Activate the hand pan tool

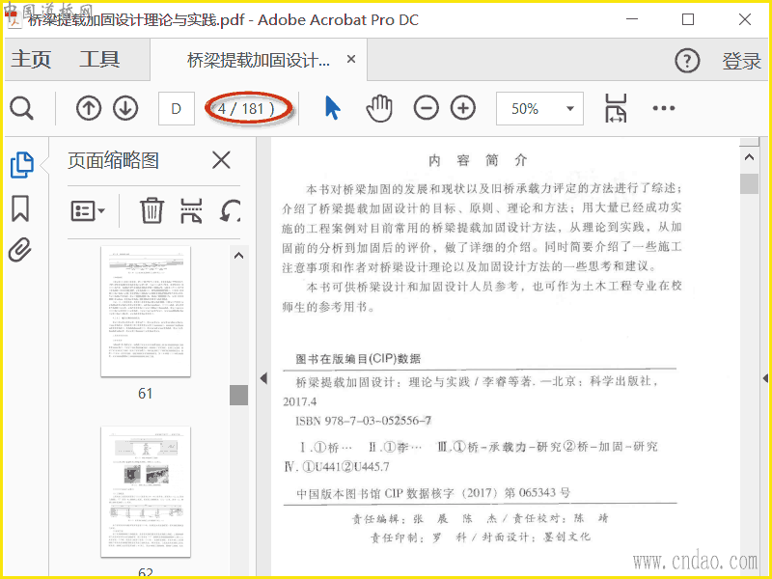[x=379, y=108]
